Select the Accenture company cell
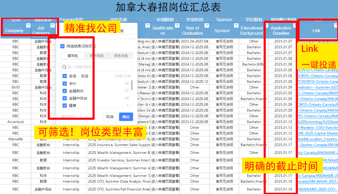Image resolution: width=338 pixels, height=194 pixels. (x=16, y=122)
